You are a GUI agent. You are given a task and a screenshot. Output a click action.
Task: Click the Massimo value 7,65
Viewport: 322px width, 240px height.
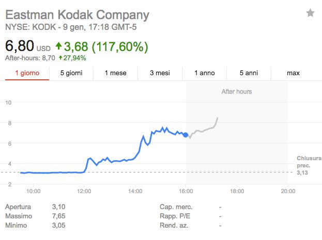click(59, 216)
